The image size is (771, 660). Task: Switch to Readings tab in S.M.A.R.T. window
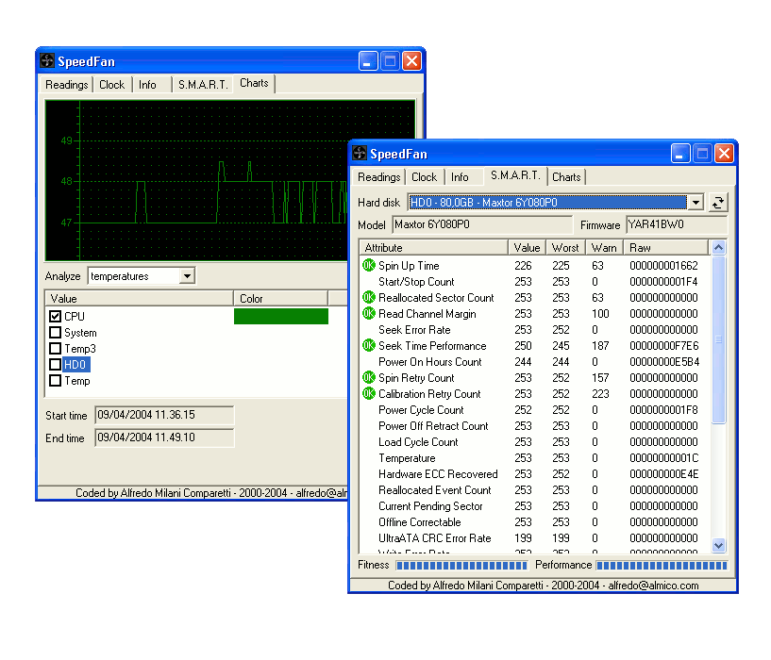pos(378,177)
